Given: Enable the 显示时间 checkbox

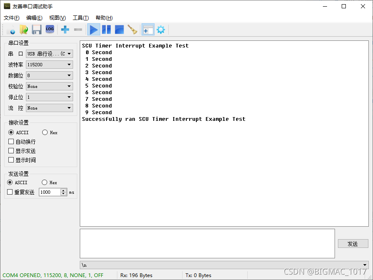Looking at the screenshot, I should point(22,160).
